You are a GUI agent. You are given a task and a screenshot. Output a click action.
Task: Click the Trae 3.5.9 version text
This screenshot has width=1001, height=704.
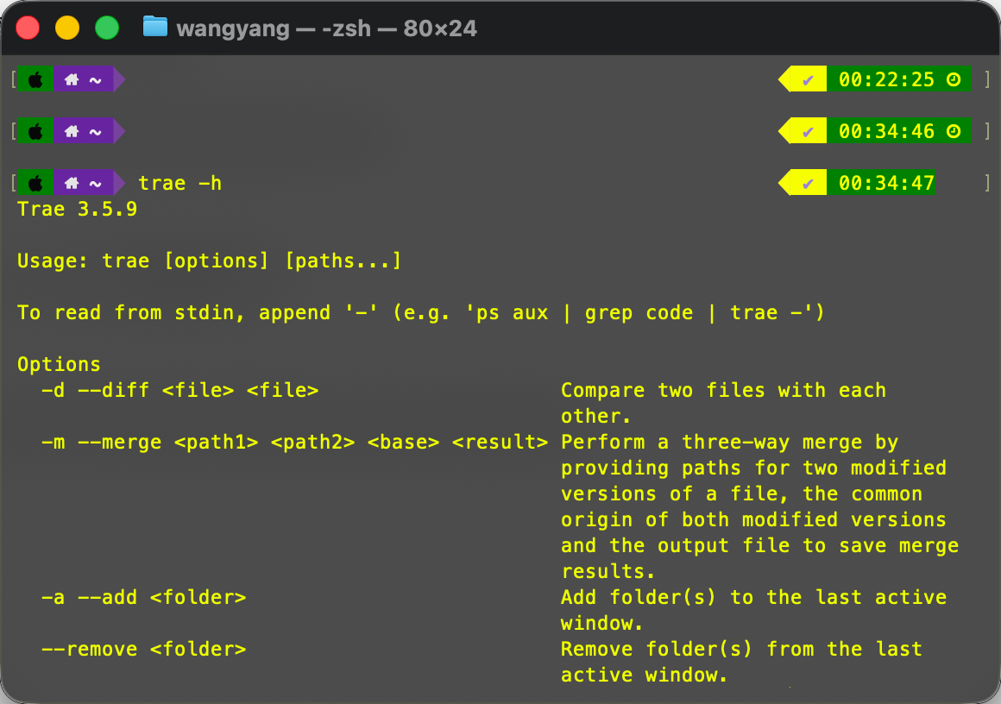pyautogui.click(x=77, y=210)
